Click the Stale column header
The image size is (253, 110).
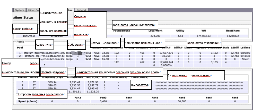pos(226,48)
